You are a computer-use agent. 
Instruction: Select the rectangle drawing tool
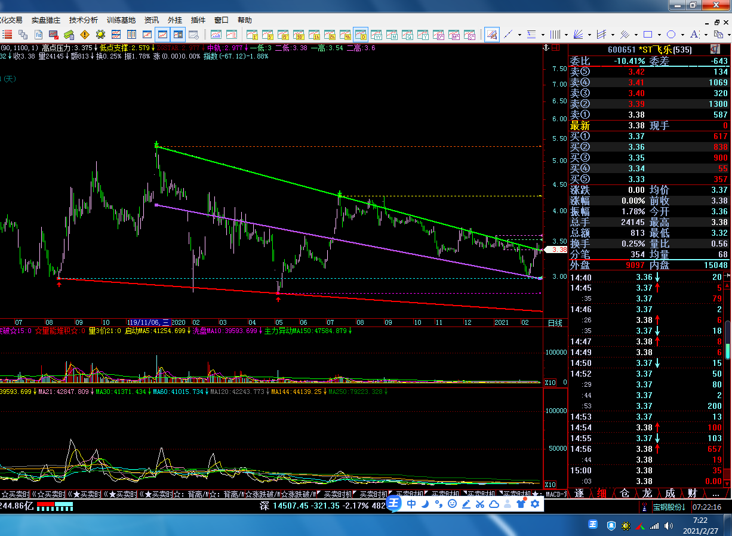point(648,34)
